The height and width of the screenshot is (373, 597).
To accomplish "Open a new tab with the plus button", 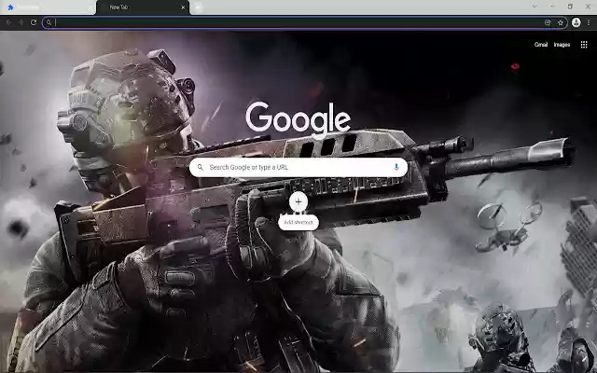I will 198,7.
